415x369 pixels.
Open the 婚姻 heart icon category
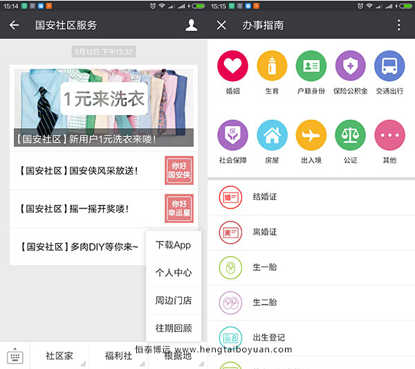pyautogui.click(x=232, y=66)
